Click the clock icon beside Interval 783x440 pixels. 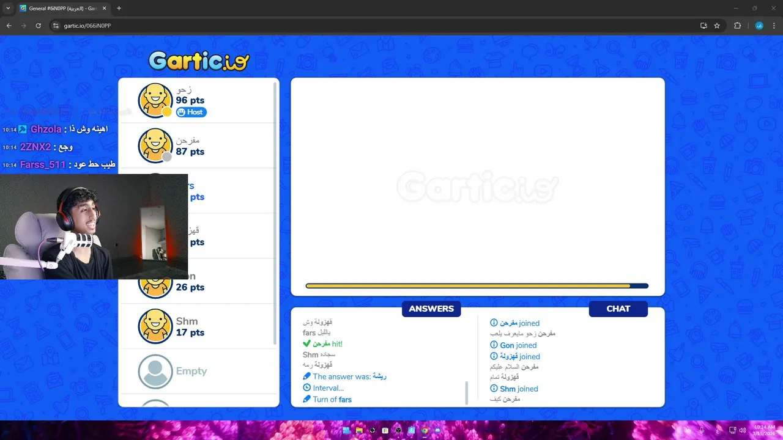pos(306,387)
